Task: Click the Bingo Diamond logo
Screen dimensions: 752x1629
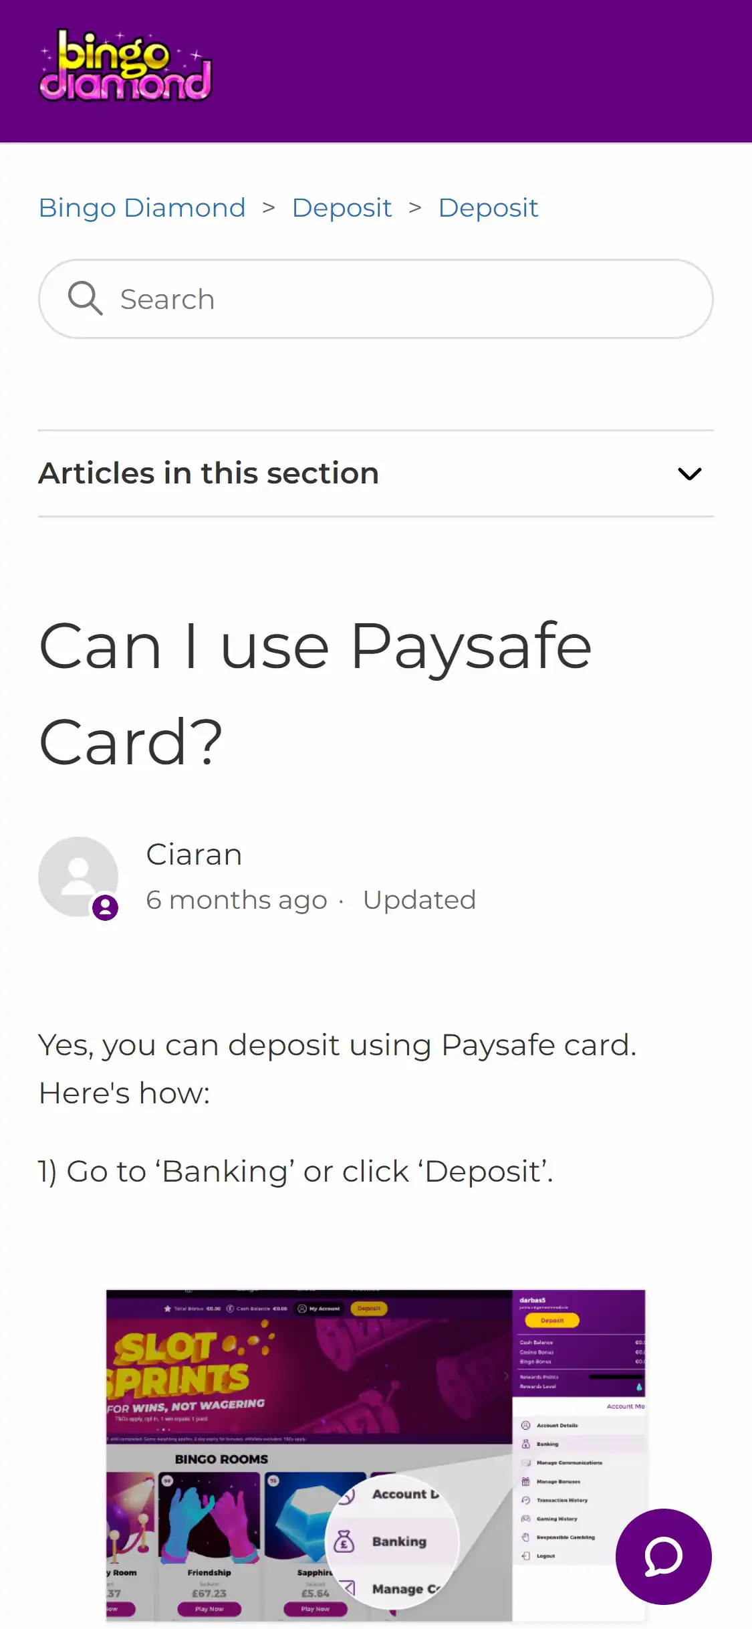Action: (126, 66)
